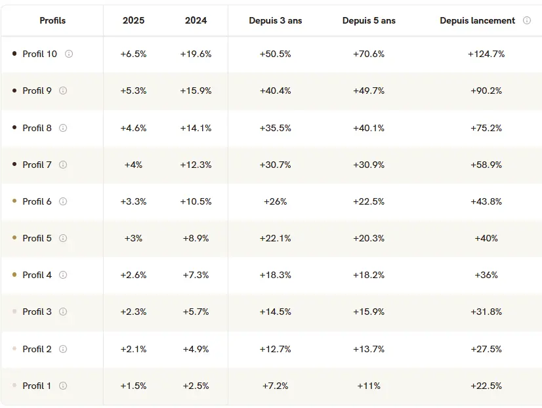Viewport: 542px width, 408px height.
Task: Open the info icon next to Profil 4
Action: [63, 275]
